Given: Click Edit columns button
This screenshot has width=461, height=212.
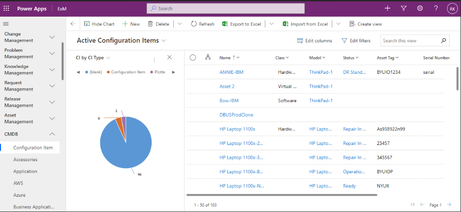Looking at the screenshot, I should [x=315, y=41].
